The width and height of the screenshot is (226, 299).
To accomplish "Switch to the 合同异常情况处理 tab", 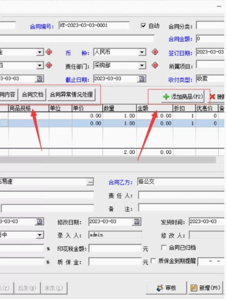I will 72,95.
